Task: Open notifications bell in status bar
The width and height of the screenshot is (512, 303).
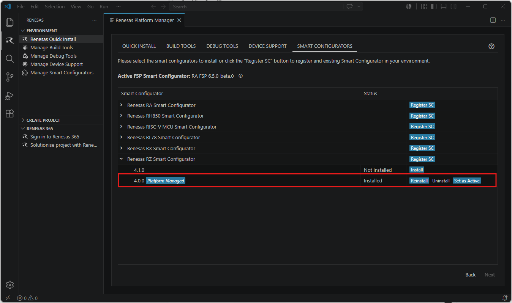Action: point(505,298)
